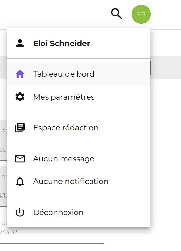The height and width of the screenshot is (251, 181).
Task: Open Espace rédaction
Action: (x=79, y=128)
